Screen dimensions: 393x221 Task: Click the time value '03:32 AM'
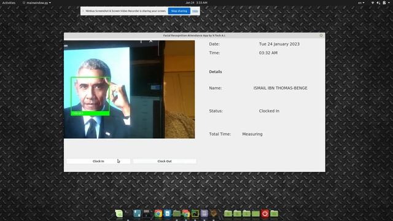pos(268,53)
